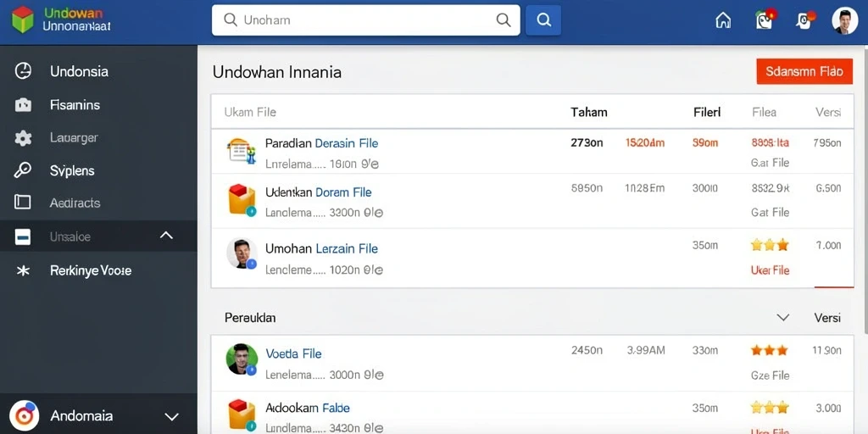Click the Unsaloe blue square icon
This screenshot has width=868, height=434.
tap(23, 237)
